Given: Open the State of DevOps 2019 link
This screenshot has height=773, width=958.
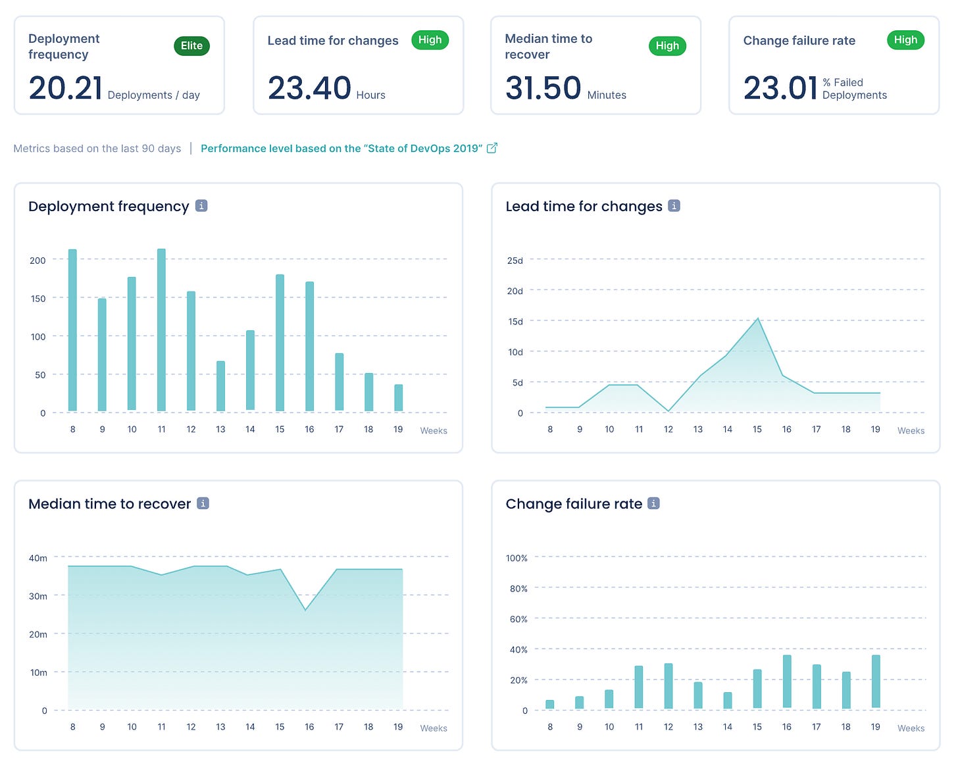Looking at the screenshot, I should (x=341, y=148).
